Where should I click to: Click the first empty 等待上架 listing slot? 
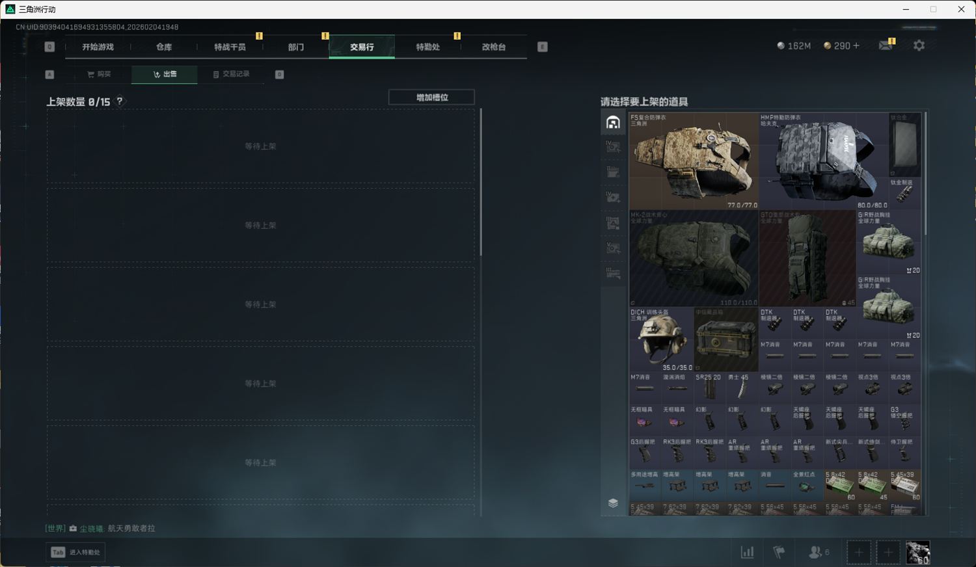tap(260, 146)
